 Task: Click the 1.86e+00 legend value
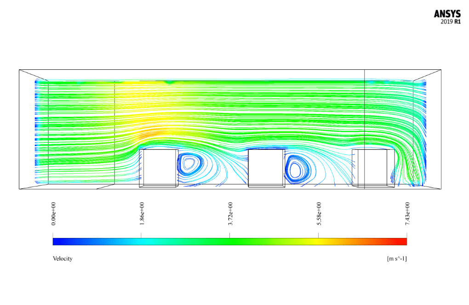point(142,214)
